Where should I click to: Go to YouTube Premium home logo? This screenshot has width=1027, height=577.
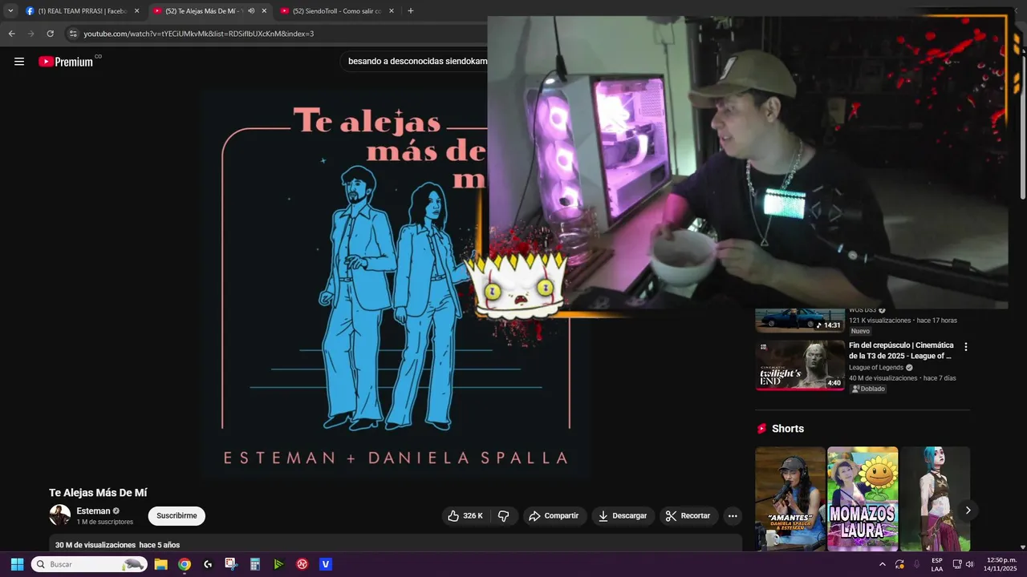tap(66, 62)
